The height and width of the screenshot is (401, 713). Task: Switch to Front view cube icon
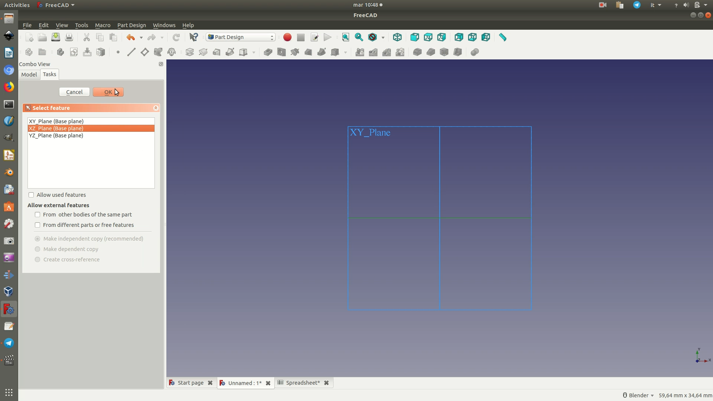click(x=415, y=37)
